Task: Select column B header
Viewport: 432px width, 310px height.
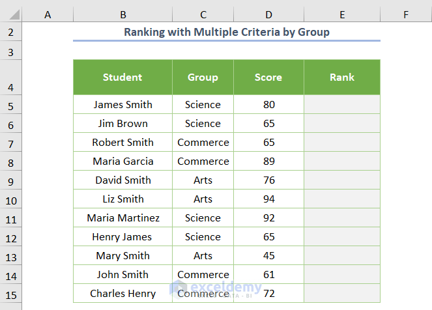Action: 122,14
